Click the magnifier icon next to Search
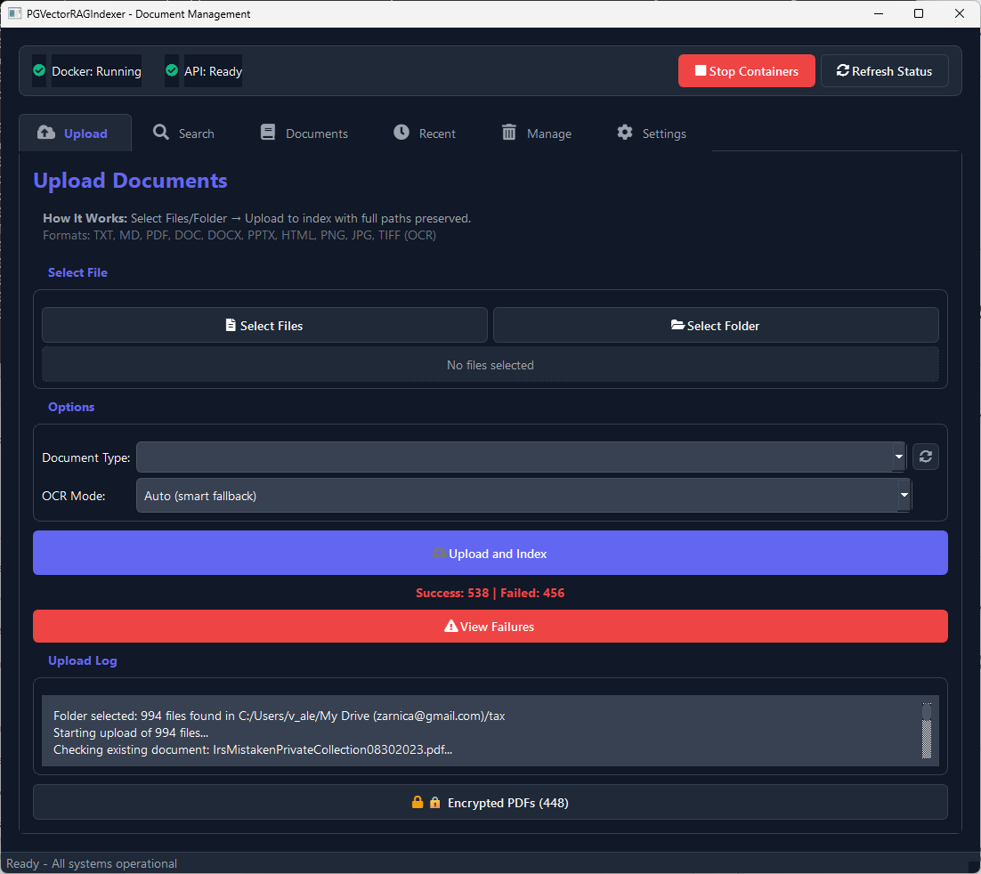981x874 pixels. pos(160,132)
